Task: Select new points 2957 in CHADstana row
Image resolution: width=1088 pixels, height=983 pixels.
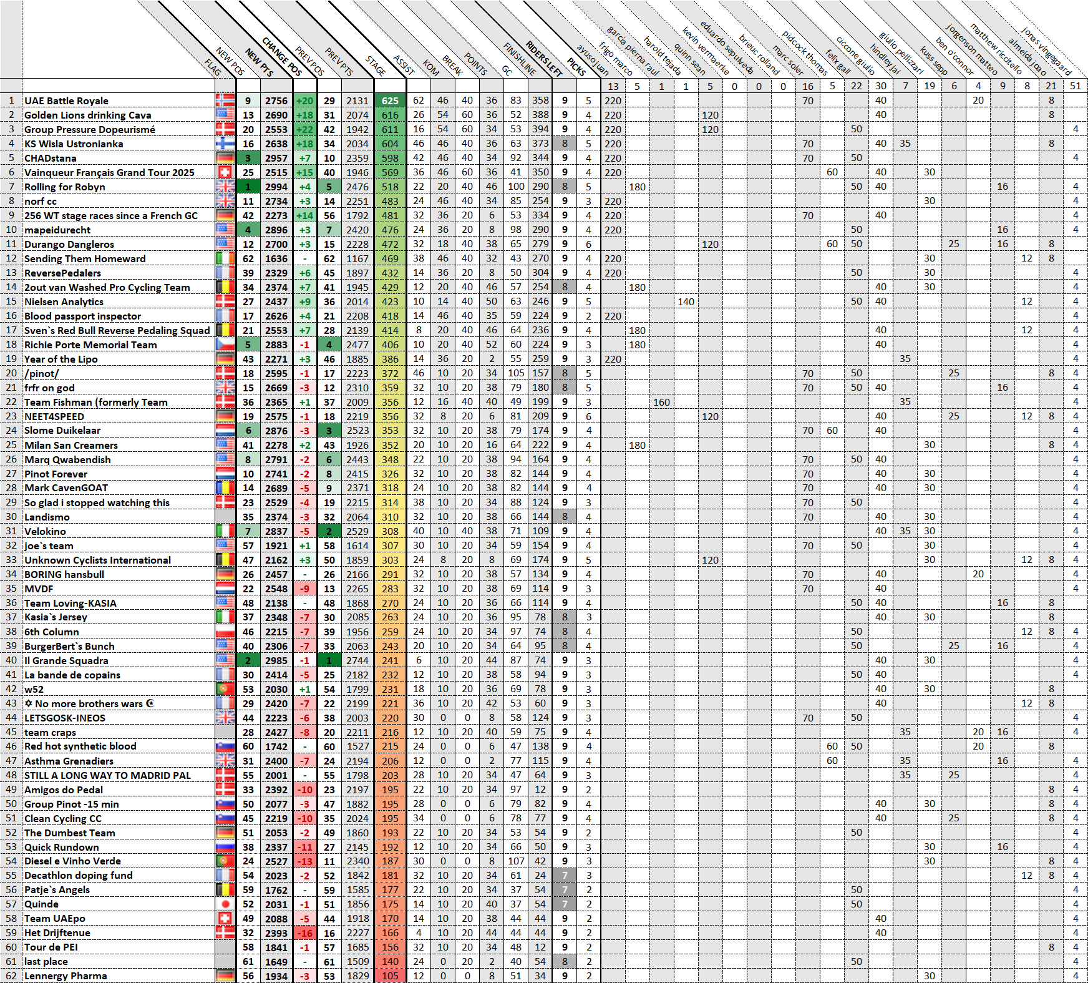Action: click(276, 158)
